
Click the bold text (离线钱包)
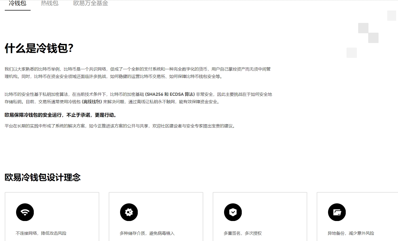click(x=92, y=102)
